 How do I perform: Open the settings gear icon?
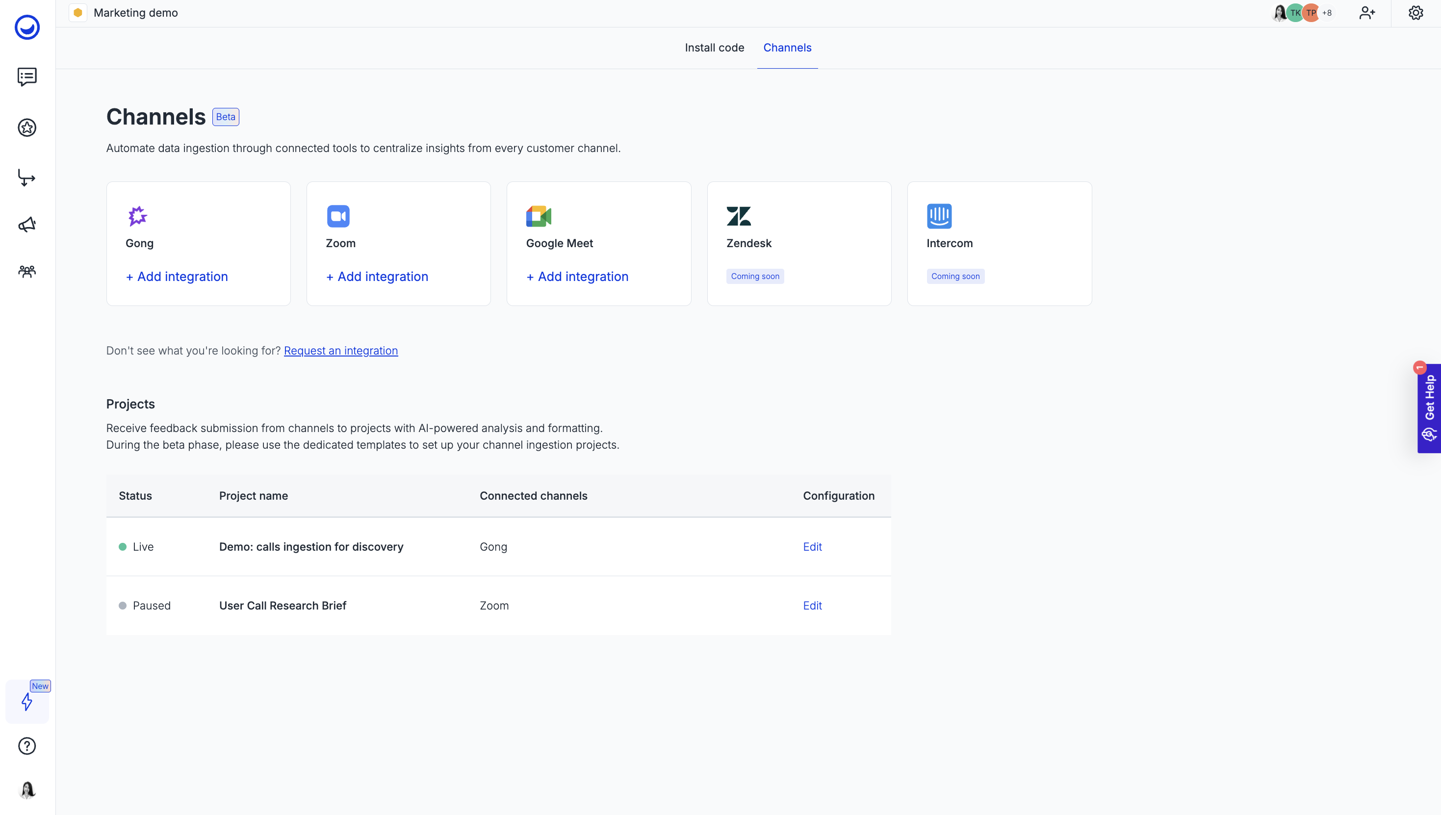tap(1415, 13)
